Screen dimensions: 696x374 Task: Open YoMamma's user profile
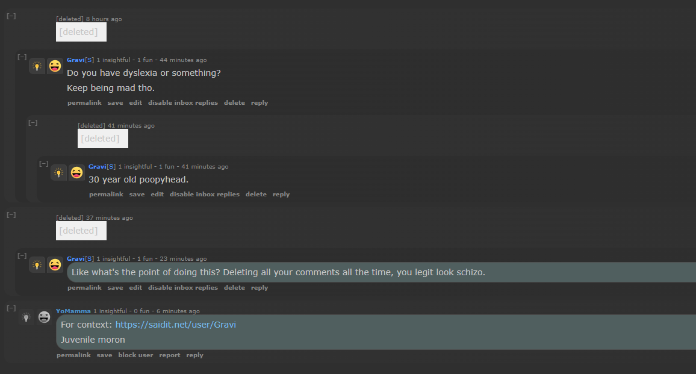point(73,311)
